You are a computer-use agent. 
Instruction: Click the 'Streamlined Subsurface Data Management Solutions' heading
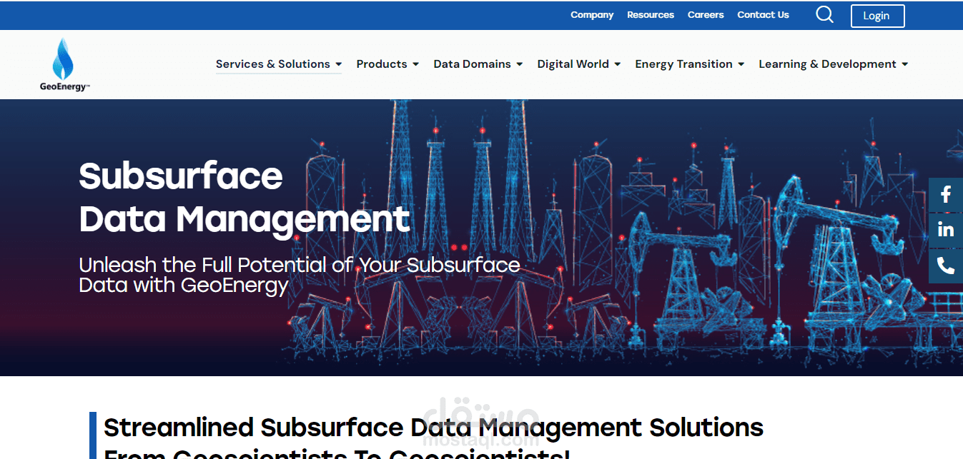click(433, 435)
